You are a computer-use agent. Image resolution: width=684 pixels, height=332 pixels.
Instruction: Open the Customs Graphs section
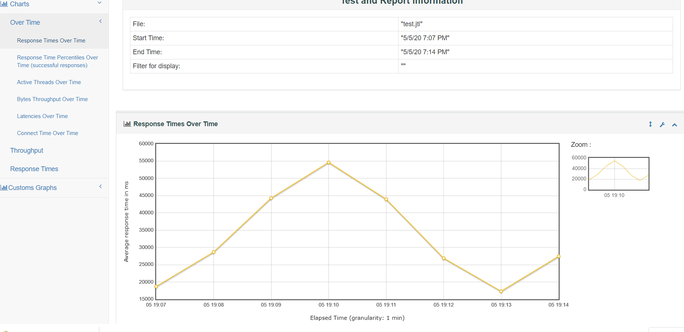click(x=33, y=188)
